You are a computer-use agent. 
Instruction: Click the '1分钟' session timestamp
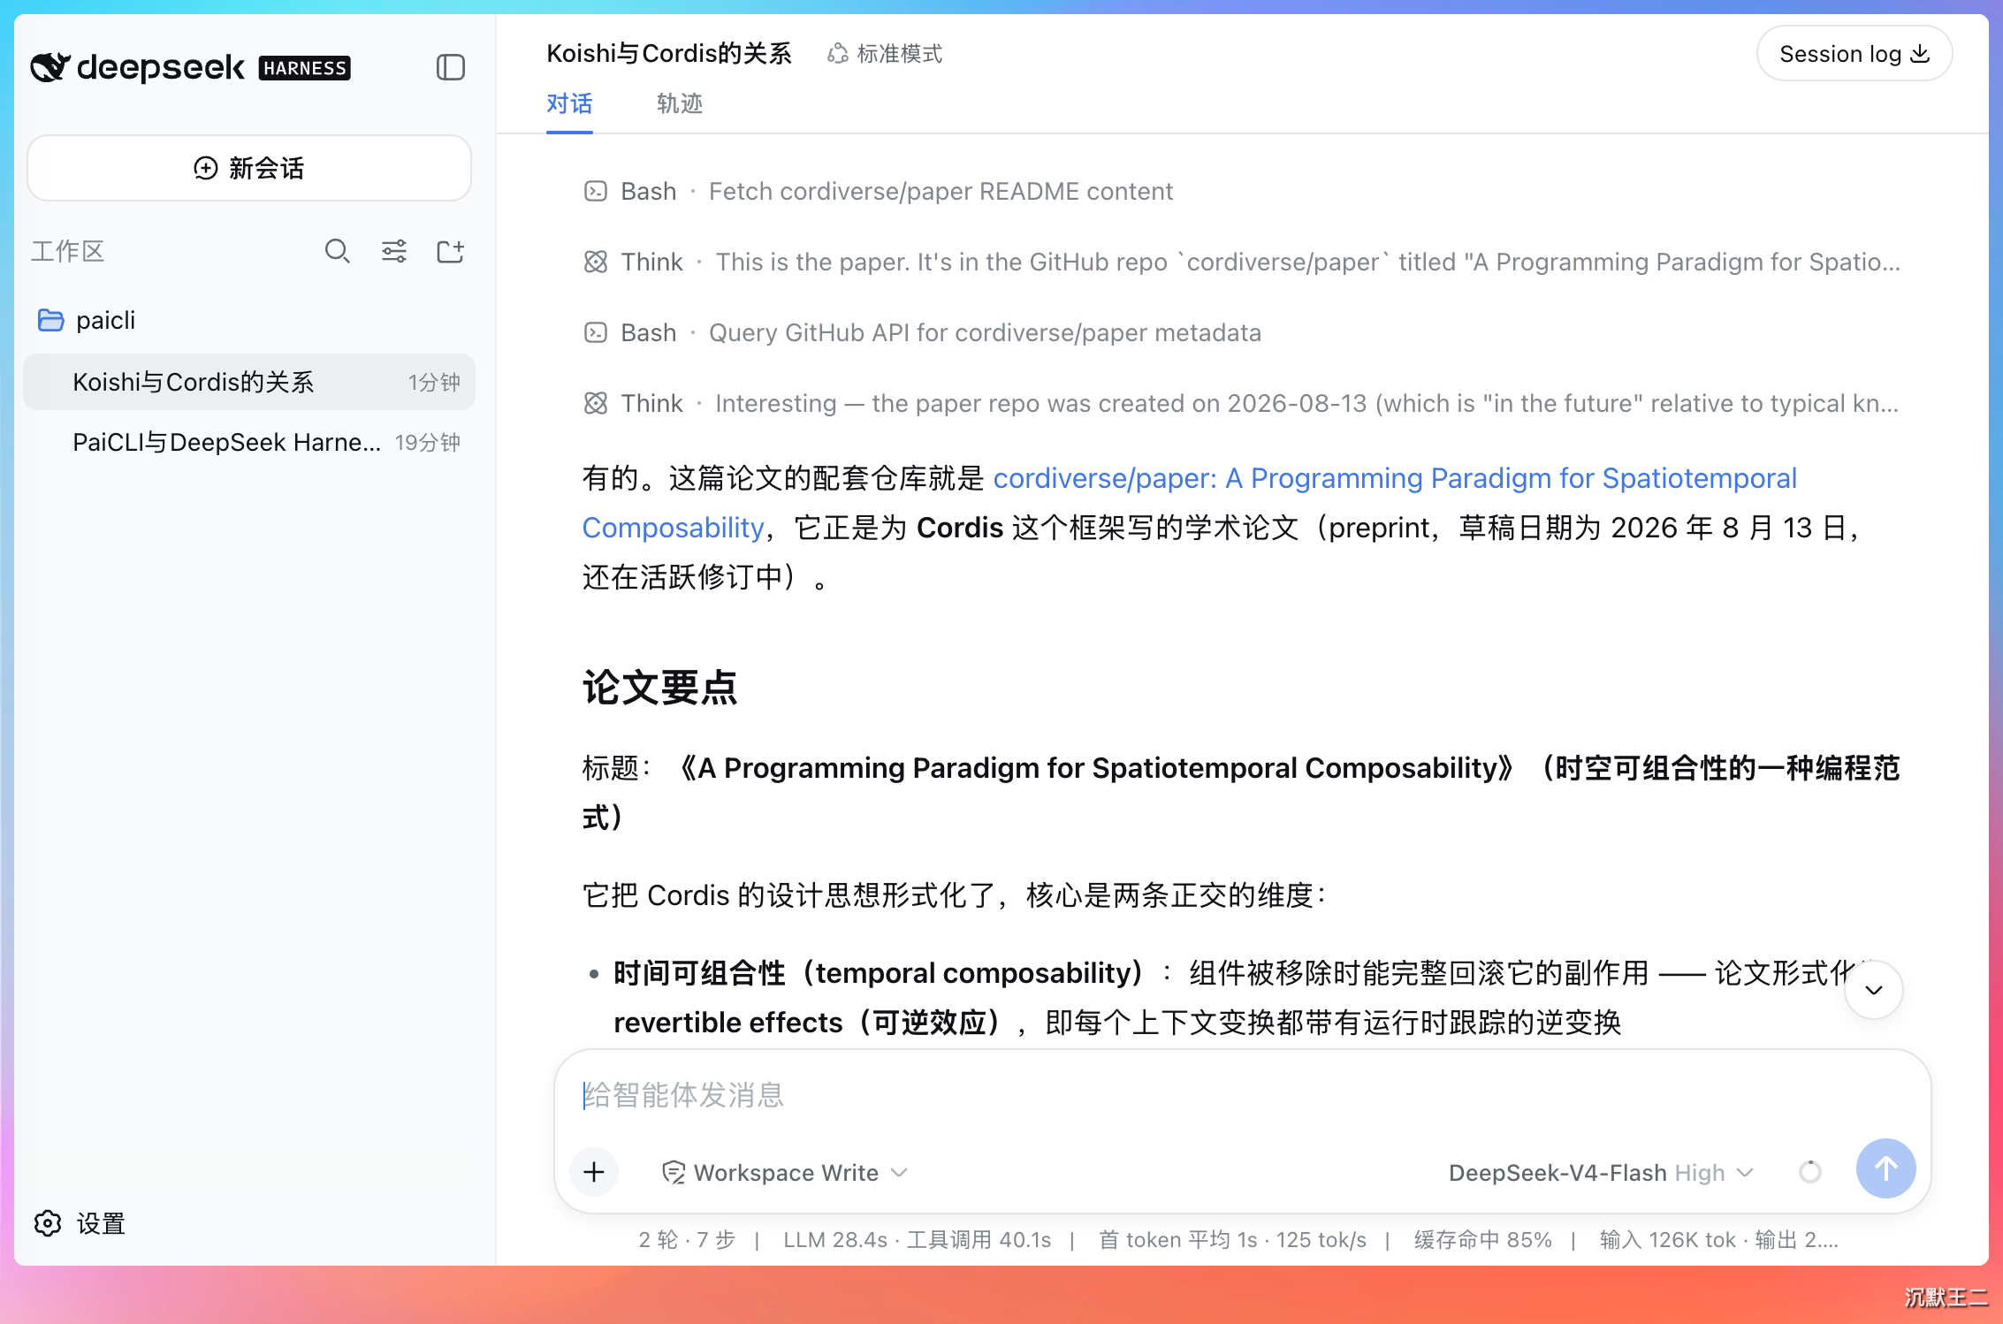(x=434, y=382)
